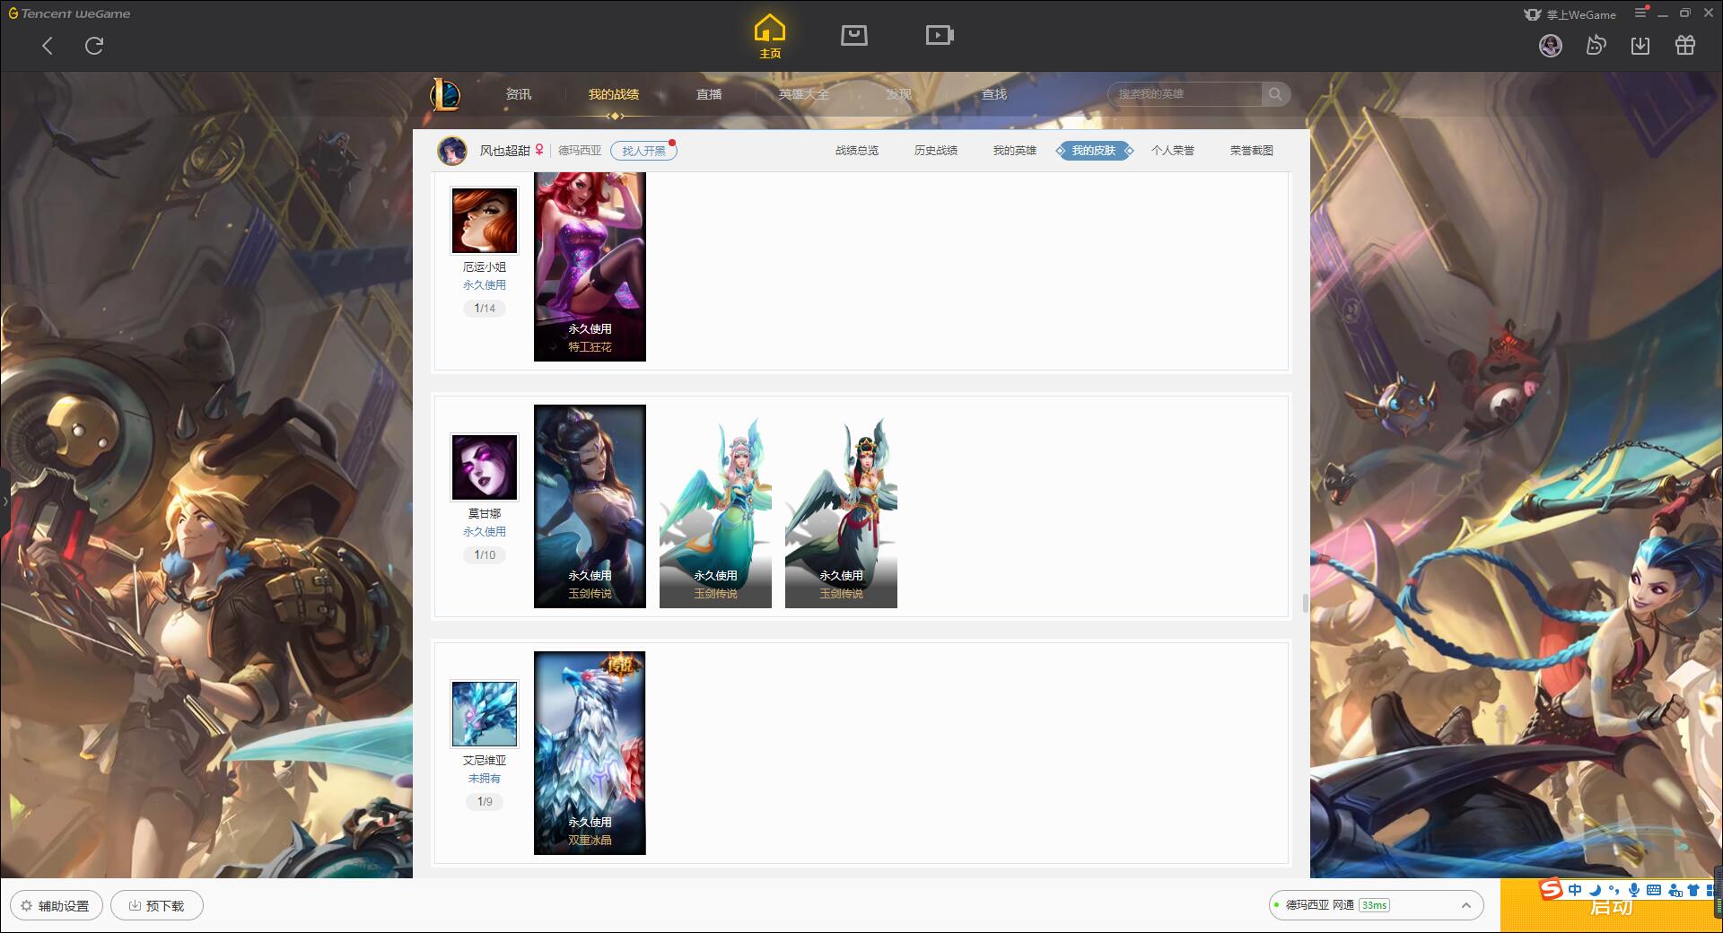Screen dimensions: 1723x933
Task: Click the 33ms latency badge
Action: point(1374,905)
